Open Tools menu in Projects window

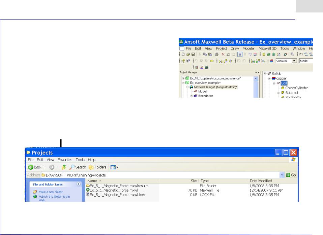click(80, 160)
